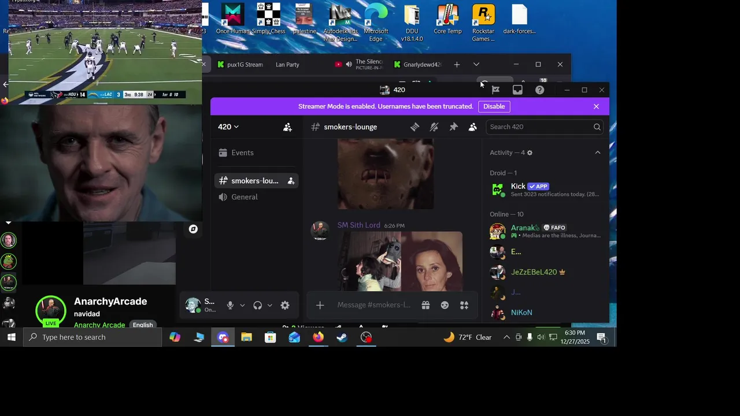
Task: Toggle Discord microphone mute
Action: (230, 305)
